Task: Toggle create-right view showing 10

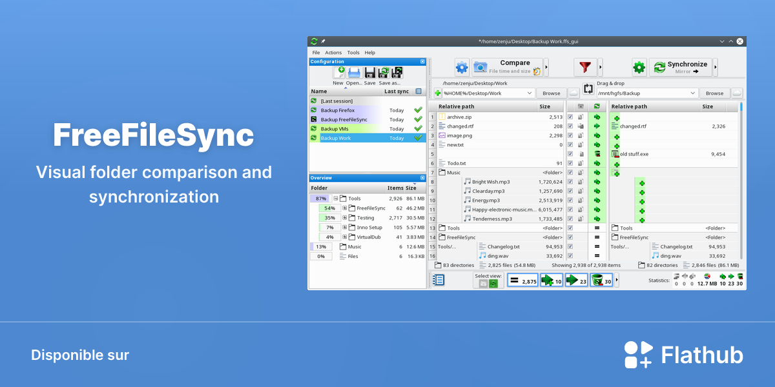Action: (x=552, y=281)
